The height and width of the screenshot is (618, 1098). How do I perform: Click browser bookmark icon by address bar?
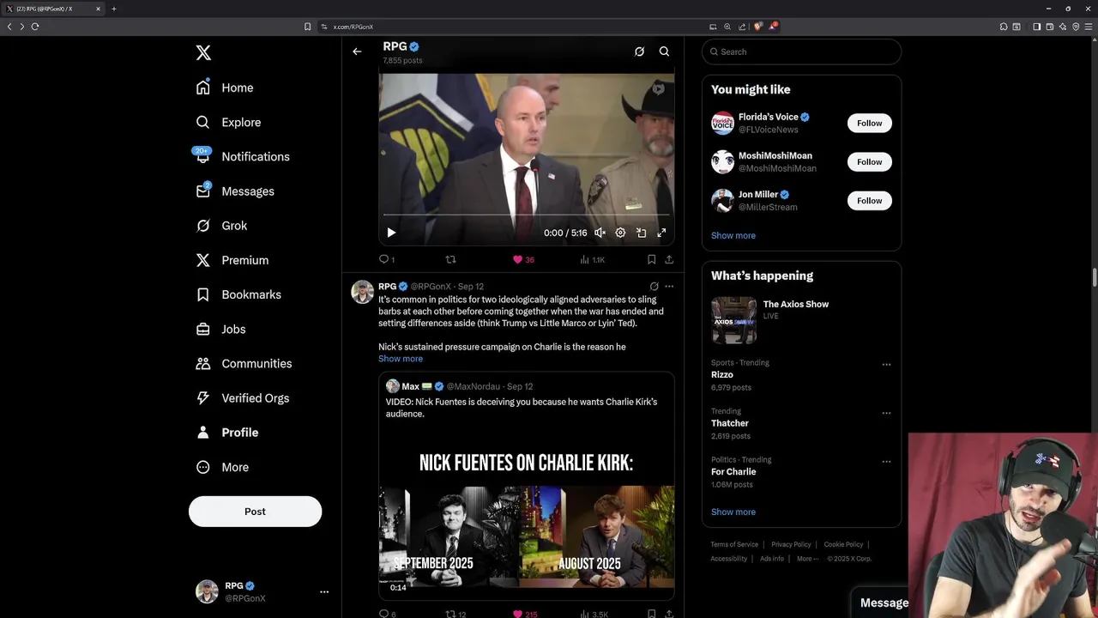307,27
